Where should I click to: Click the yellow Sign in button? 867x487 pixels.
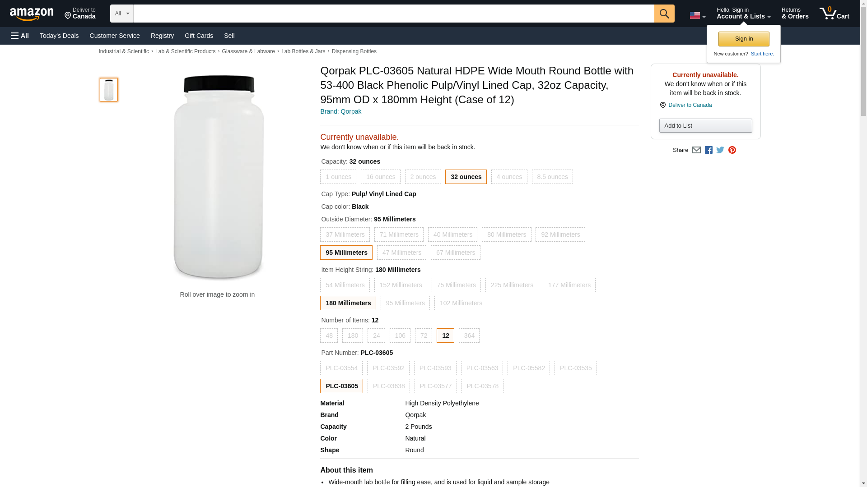(x=744, y=39)
